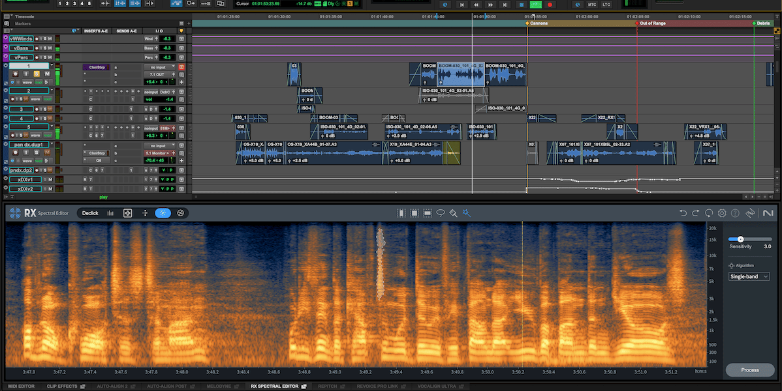This screenshot has height=391, width=782.
Task: Open the Single-band algorithm dropdown
Action: pos(748,276)
